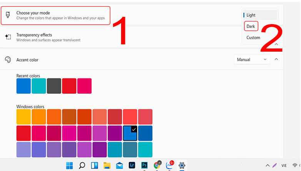Open taskbar Search magnifier
301x171 pixels.
pyautogui.click(x=82, y=165)
